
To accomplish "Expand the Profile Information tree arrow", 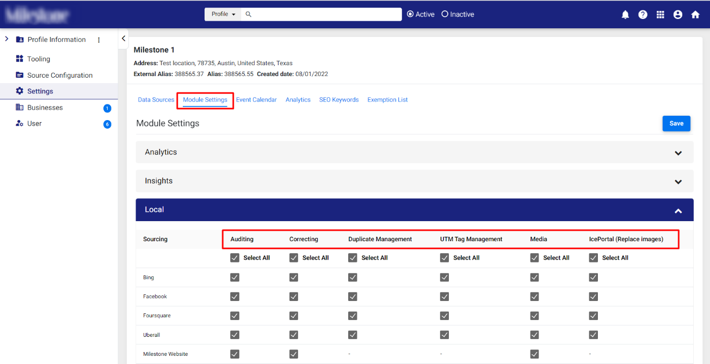I will click(7, 39).
